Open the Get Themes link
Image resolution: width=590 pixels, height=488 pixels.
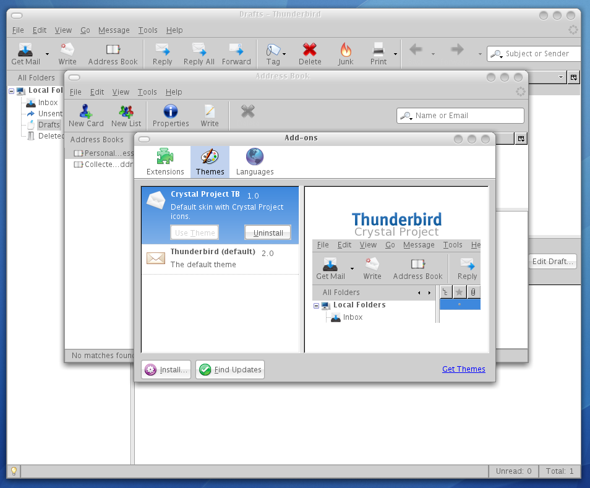pos(464,369)
